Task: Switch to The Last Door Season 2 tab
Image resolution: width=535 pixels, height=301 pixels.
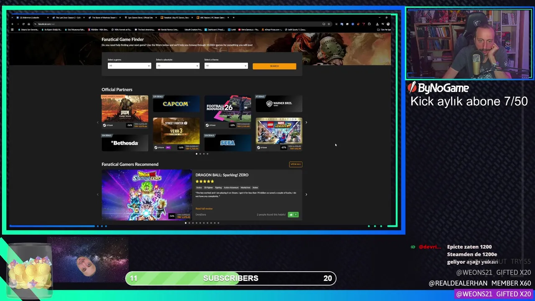Action: point(68,18)
